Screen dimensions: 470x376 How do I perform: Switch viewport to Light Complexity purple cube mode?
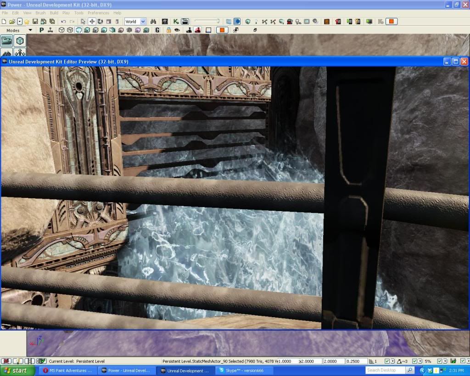138,30
